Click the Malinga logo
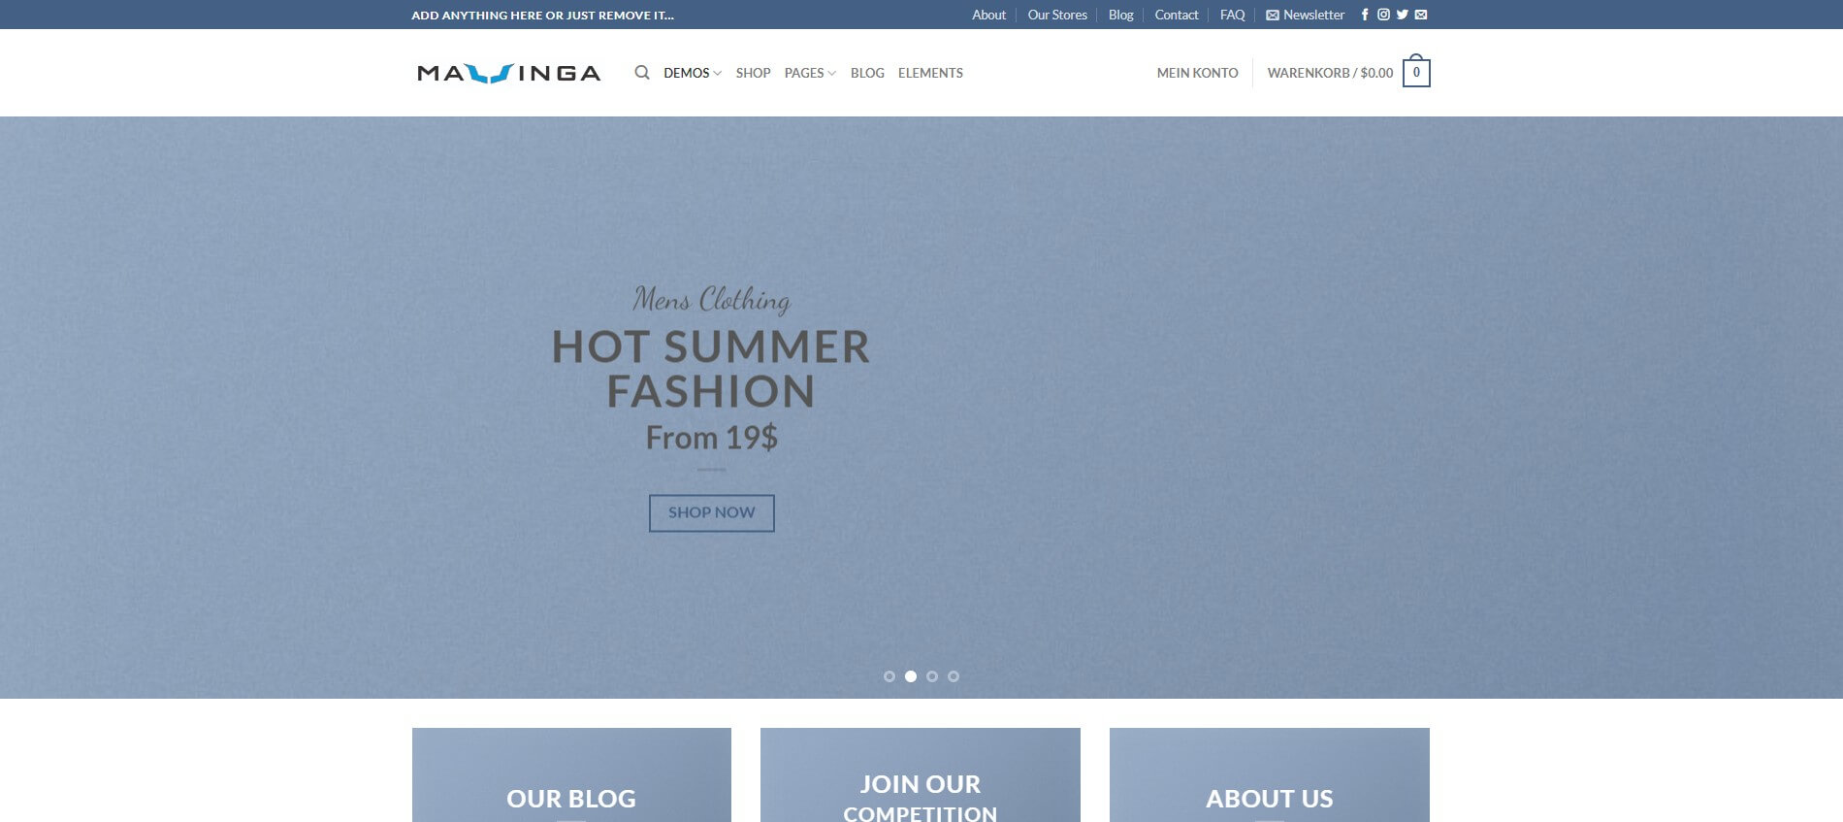Viewport: 1843px width, 822px height. 509,73
